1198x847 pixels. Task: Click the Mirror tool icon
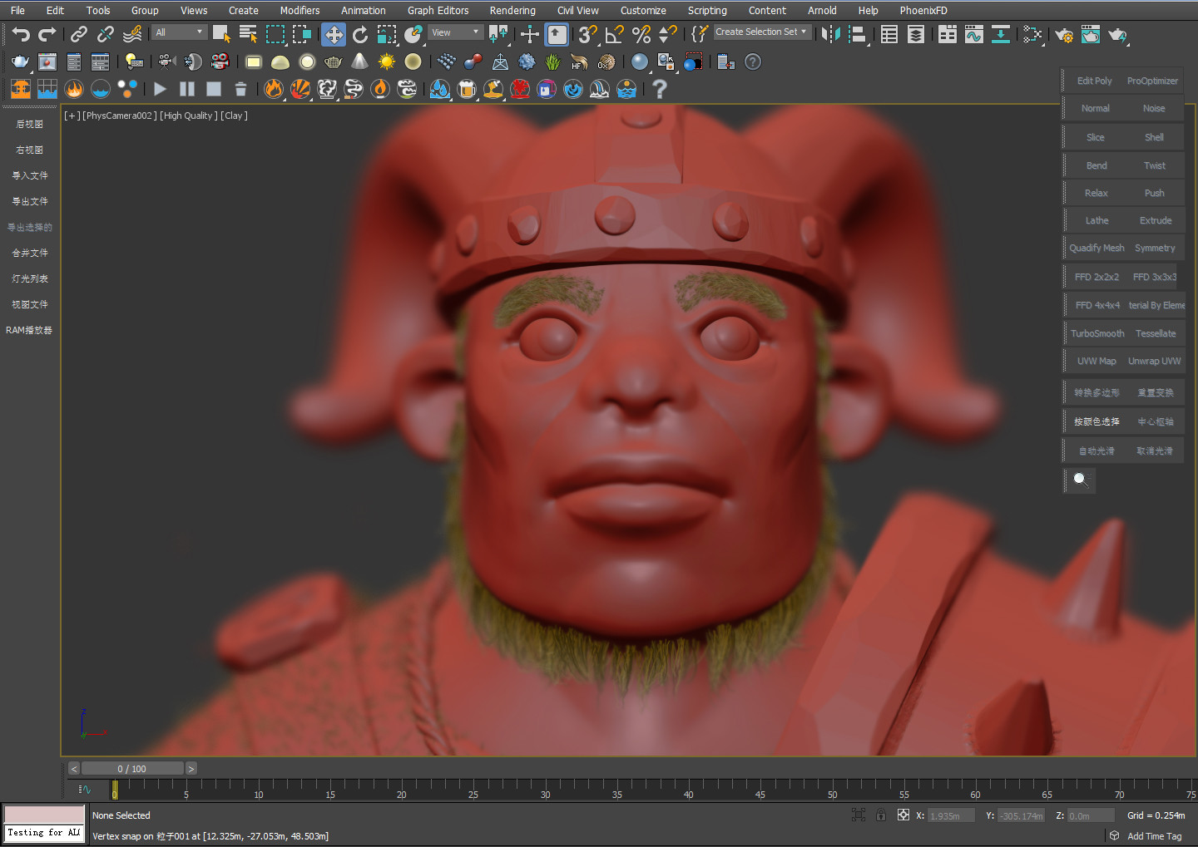pos(830,34)
